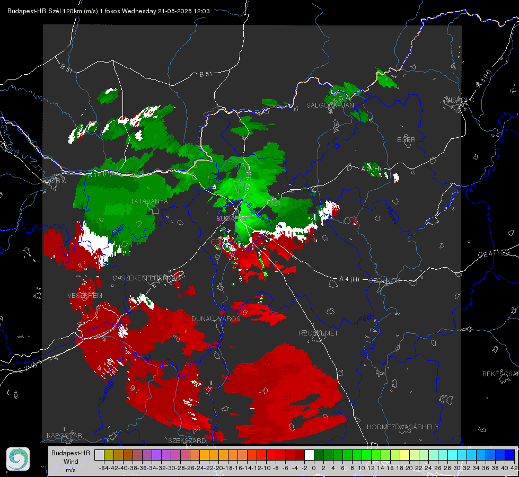Select the pale yellow legend swatch above 18
The height and width of the screenshot is (477, 519).
(x=404, y=455)
